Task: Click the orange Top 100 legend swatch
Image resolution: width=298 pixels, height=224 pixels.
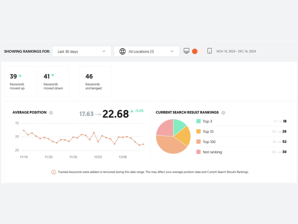Action: (198, 142)
